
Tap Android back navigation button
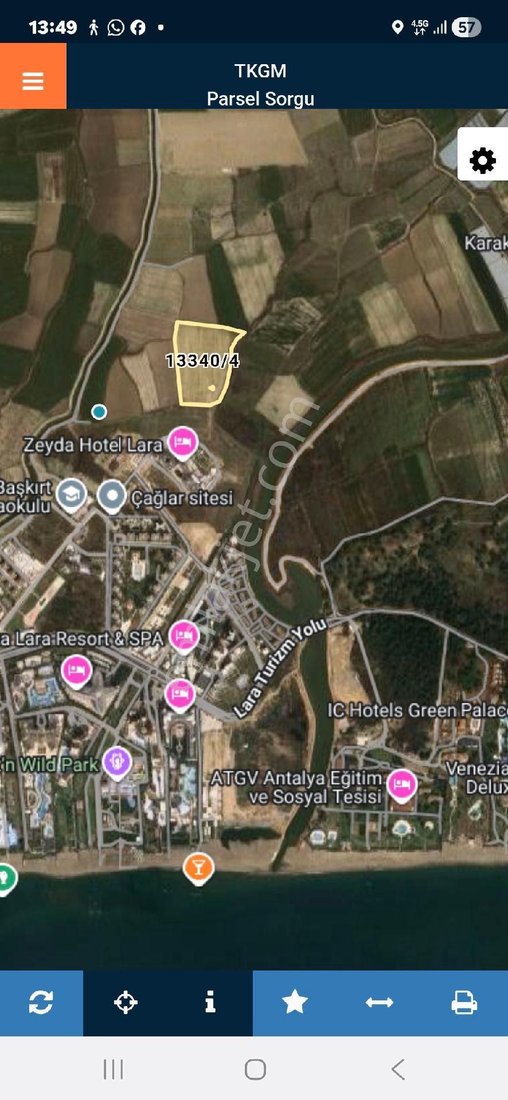(398, 1069)
